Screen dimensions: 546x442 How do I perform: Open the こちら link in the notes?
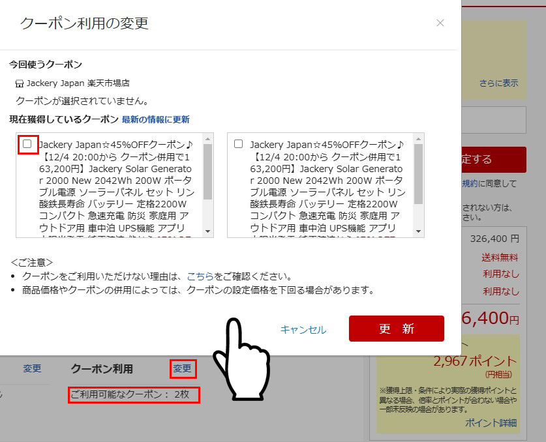200,276
